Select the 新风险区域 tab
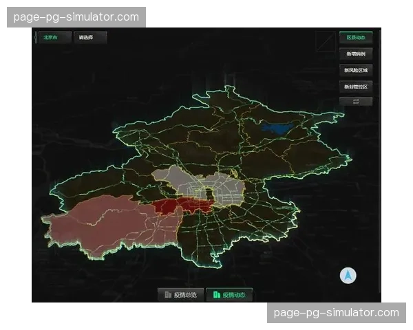 click(x=356, y=70)
